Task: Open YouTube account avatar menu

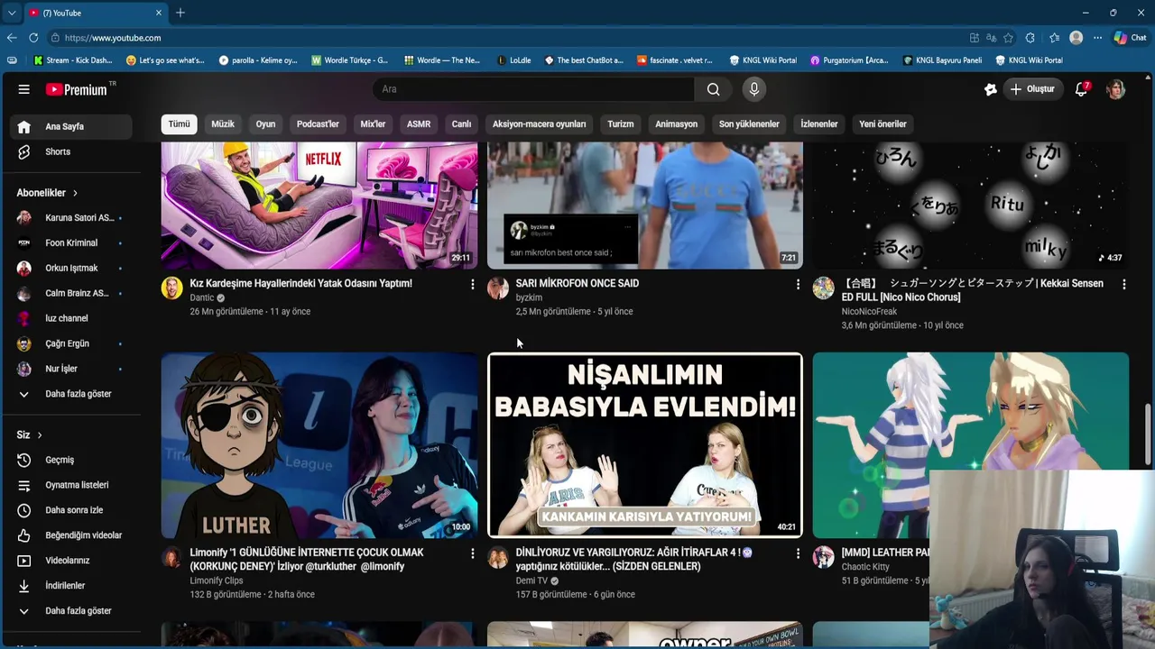Action: coord(1116,89)
